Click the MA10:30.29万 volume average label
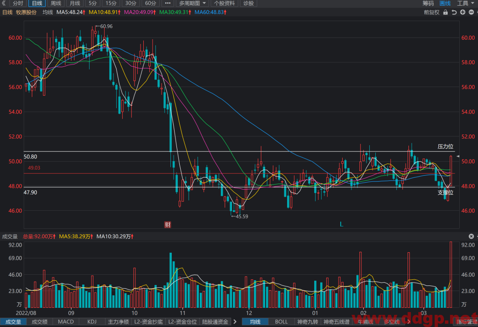The image size is (478, 327). tap(115, 236)
